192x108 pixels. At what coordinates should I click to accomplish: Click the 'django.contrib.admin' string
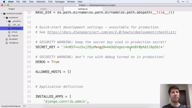65,101
